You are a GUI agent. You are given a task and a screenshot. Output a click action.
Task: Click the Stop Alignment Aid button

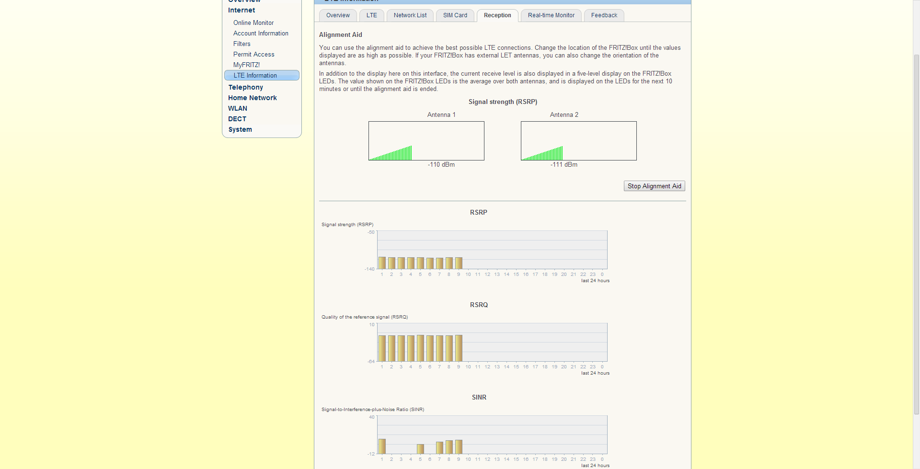[x=655, y=186]
